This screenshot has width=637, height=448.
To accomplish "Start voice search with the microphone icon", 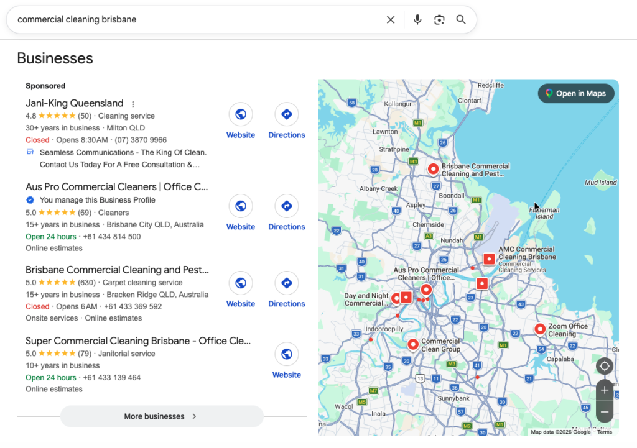I will (417, 19).
